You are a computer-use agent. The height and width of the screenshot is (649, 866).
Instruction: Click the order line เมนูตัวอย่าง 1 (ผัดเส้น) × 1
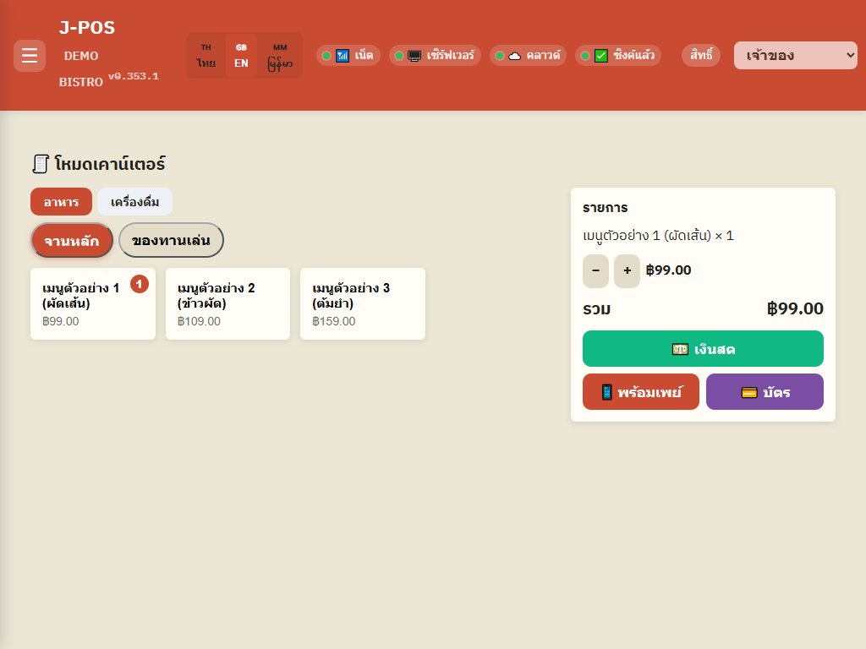pos(658,236)
